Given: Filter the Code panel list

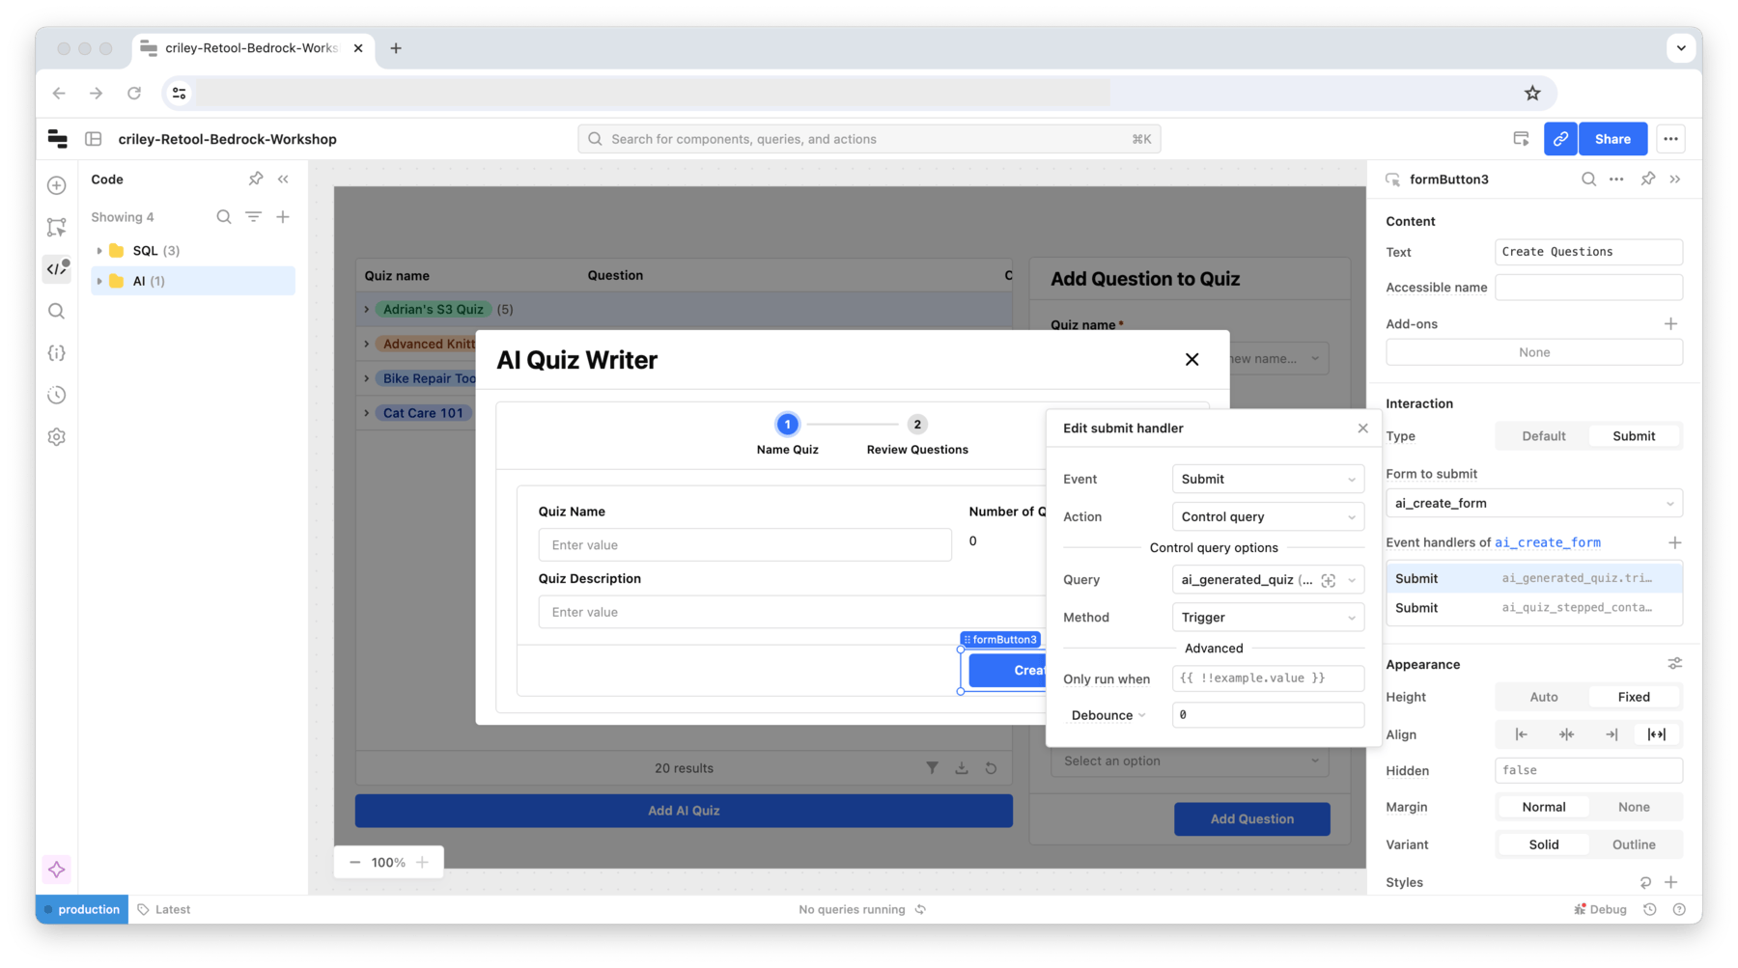Looking at the screenshot, I should click(253, 217).
